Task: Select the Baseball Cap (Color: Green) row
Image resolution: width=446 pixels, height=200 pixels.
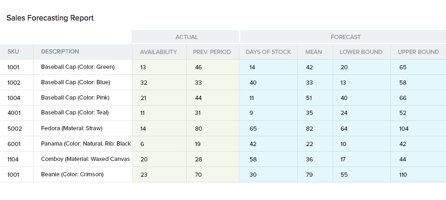Action: [78, 67]
